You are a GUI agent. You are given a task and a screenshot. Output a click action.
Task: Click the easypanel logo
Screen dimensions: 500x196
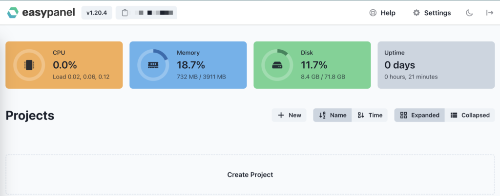41,13
